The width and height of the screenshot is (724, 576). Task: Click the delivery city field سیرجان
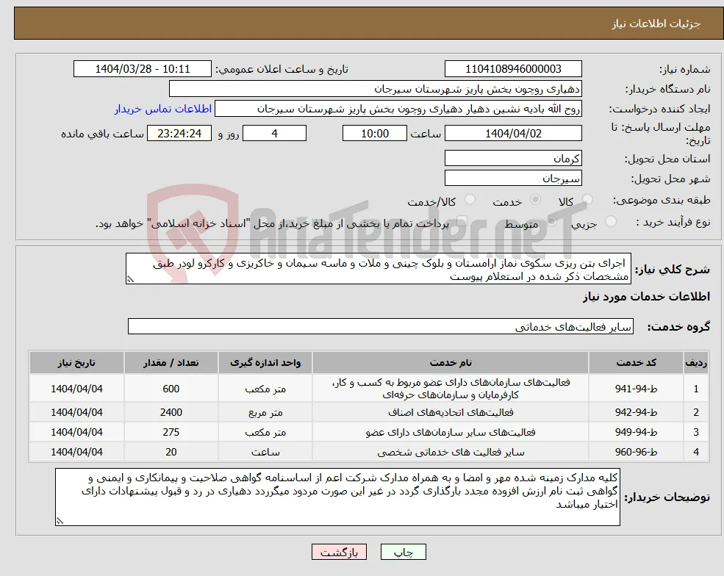coord(513,178)
